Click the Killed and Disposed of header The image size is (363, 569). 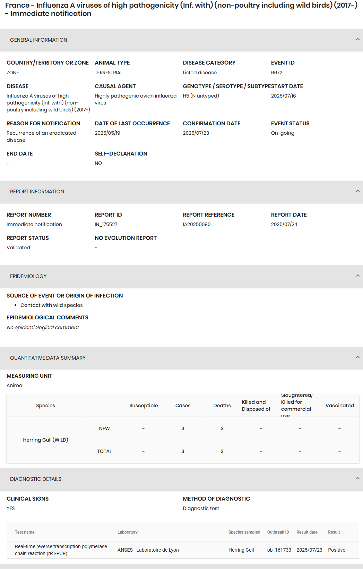click(x=256, y=405)
